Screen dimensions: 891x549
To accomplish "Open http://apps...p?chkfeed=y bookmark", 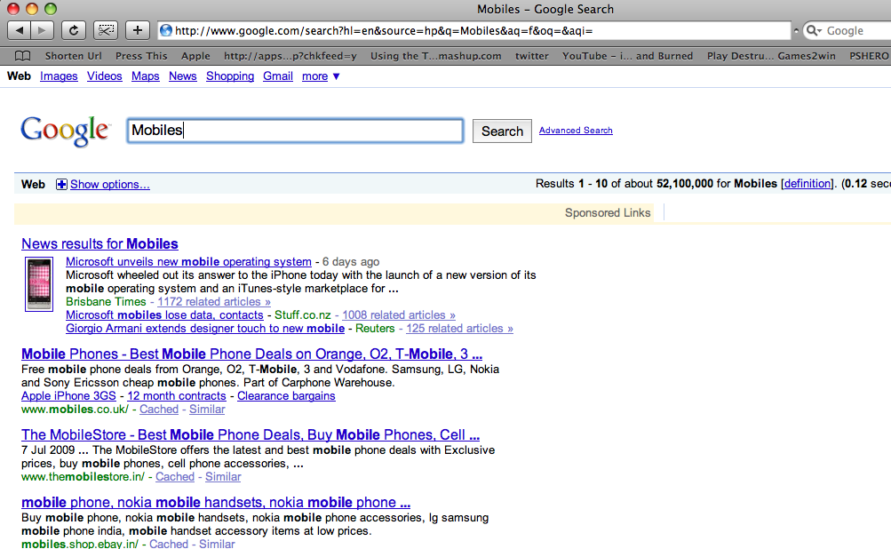I will pos(290,56).
